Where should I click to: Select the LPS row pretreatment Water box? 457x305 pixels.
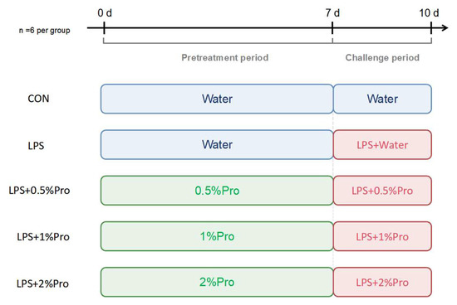click(217, 144)
